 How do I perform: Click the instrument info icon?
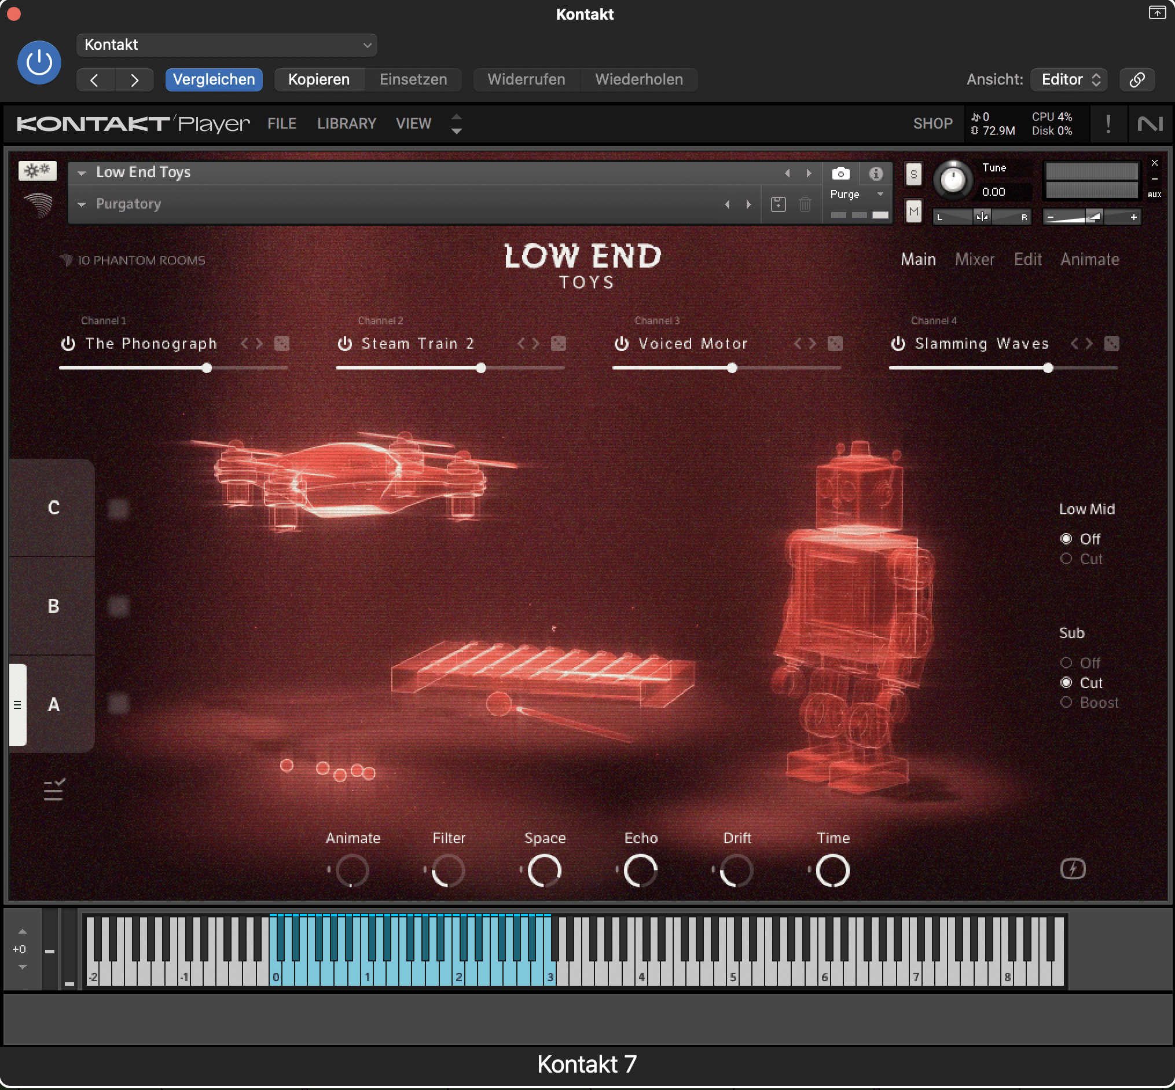(876, 173)
